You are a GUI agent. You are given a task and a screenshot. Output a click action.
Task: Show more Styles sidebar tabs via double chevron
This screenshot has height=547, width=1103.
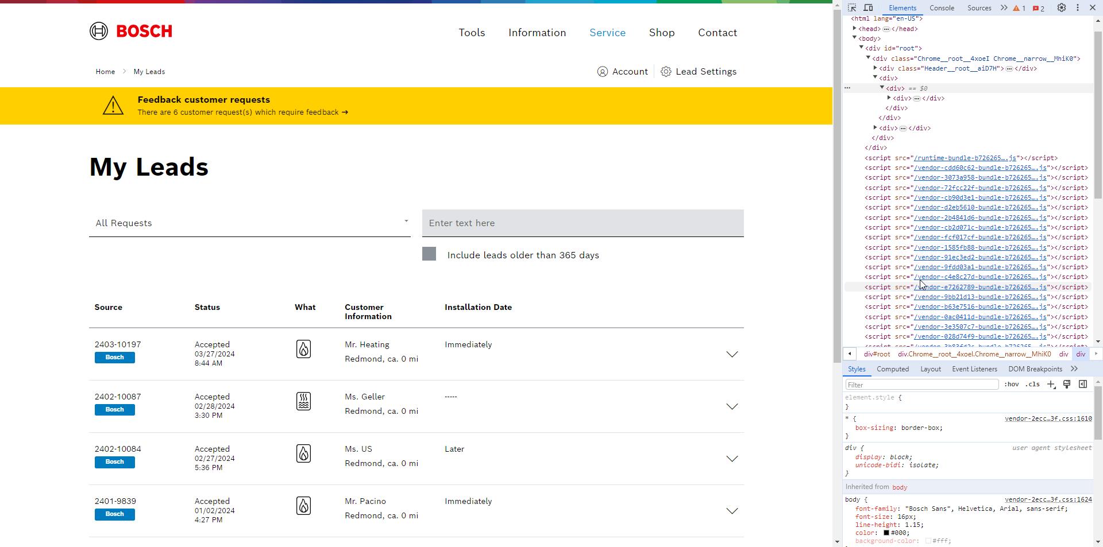(1074, 369)
